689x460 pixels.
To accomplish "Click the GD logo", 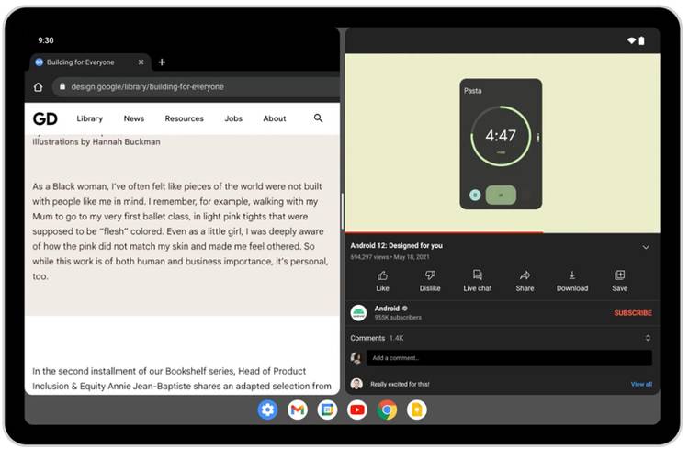I will click(45, 118).
